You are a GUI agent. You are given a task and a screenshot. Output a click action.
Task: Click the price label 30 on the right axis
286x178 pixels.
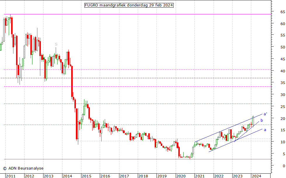283,95
